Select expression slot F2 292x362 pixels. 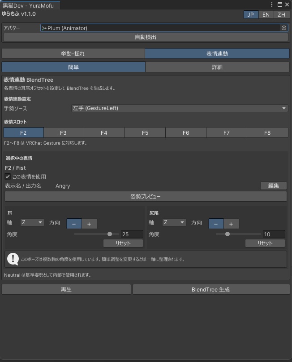(23, 133)
